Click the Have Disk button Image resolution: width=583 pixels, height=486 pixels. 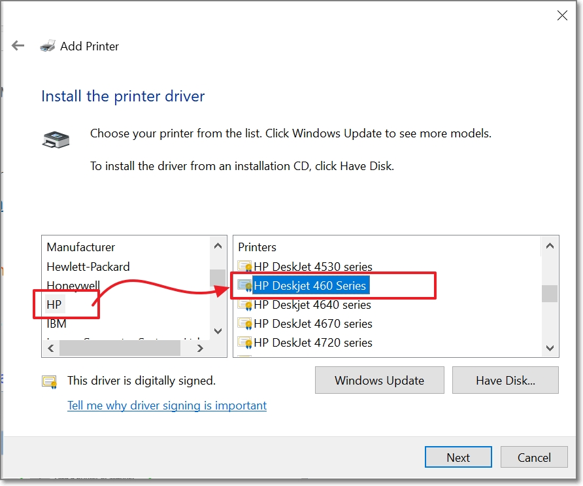(x=505, y=380)
